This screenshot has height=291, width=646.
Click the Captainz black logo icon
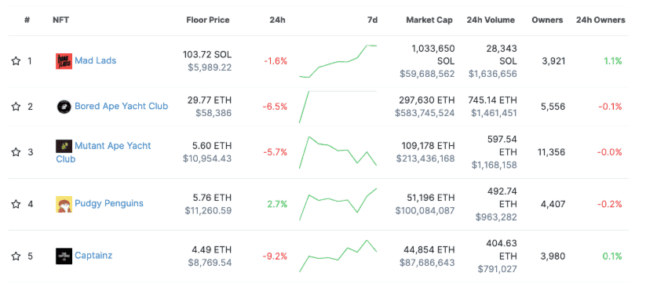coord(64,256)
